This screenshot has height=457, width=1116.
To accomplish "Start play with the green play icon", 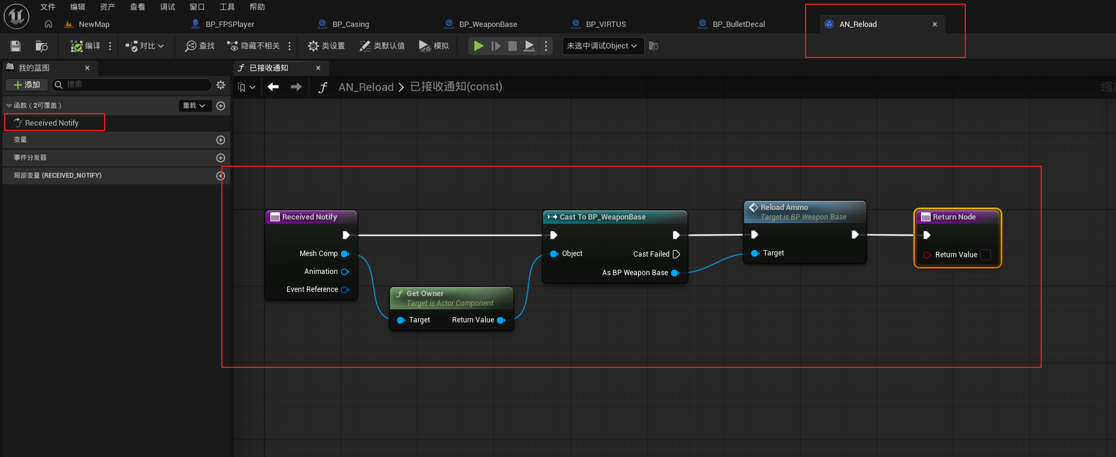I will tap(478, 46).
